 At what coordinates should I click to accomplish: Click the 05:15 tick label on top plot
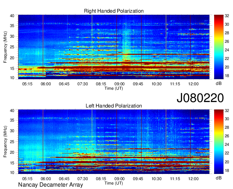(27, 84)
